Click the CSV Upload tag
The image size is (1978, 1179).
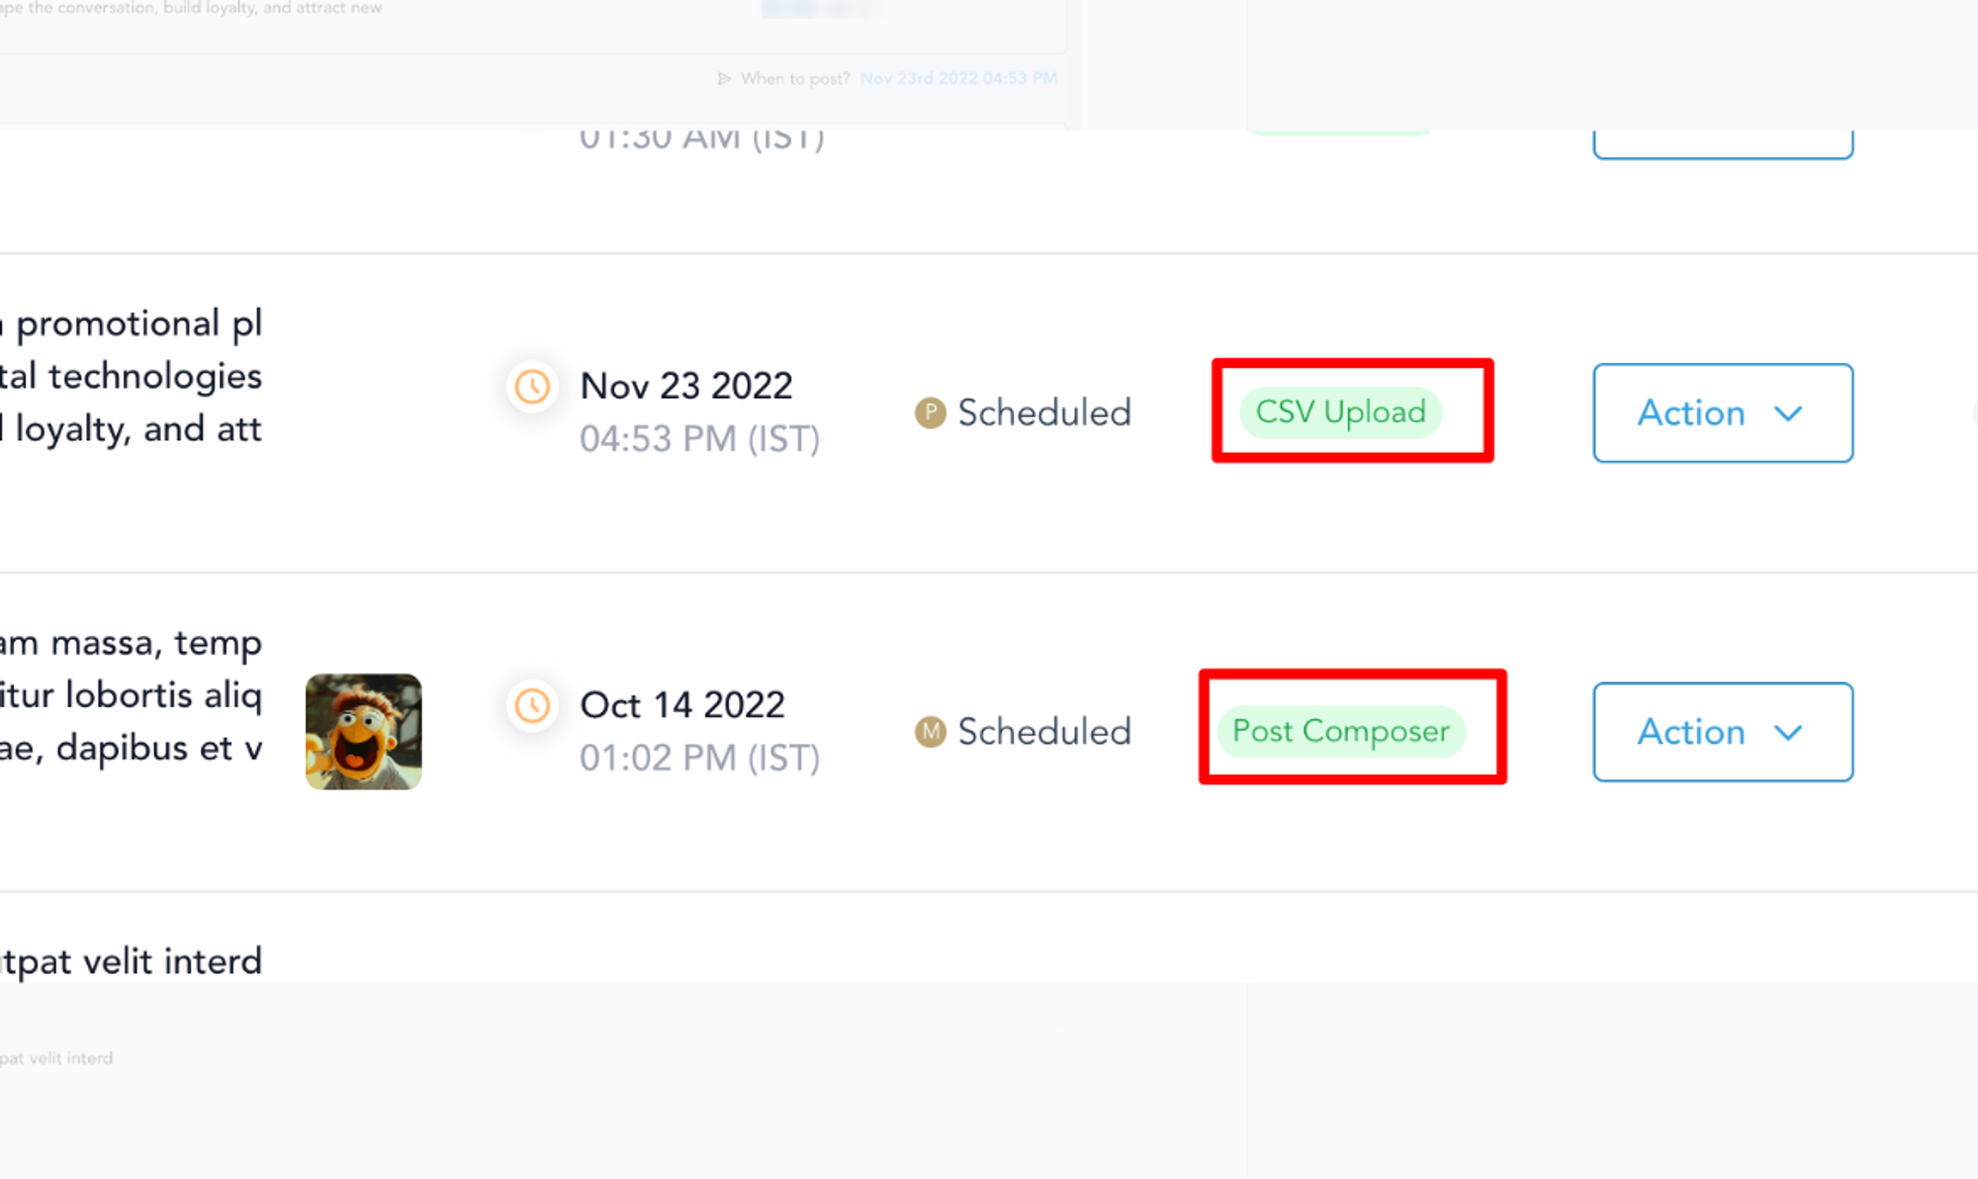tap(1341, 411)
